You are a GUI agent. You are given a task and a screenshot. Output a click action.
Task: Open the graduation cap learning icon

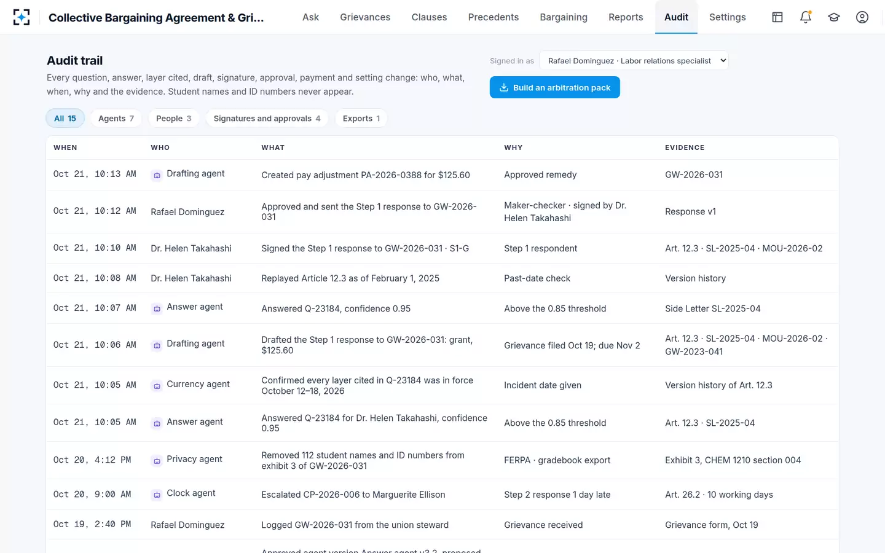coord(834,17)
